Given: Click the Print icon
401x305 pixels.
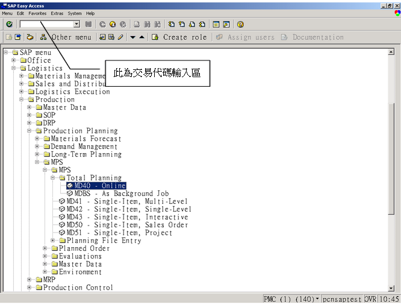Looking at the screenshot, I should pyautogui.click(x=137, y=24).
